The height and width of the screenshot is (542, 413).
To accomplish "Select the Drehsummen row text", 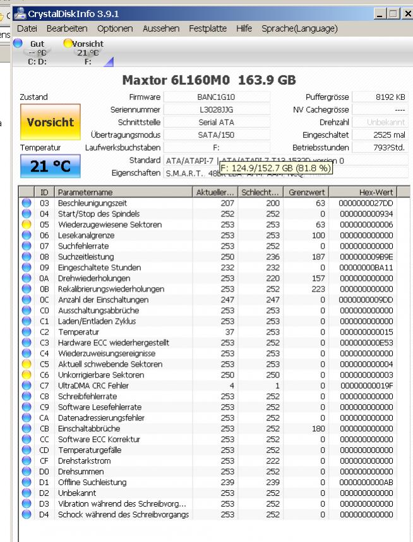I will [x=81, y=472].
